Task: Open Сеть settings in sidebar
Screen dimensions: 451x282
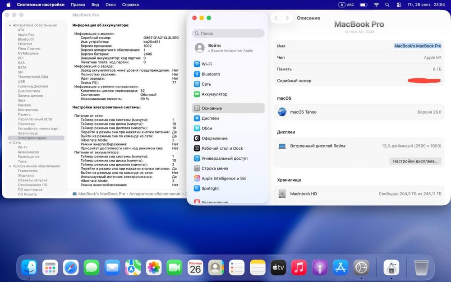Action: click(x=228, y=84)
